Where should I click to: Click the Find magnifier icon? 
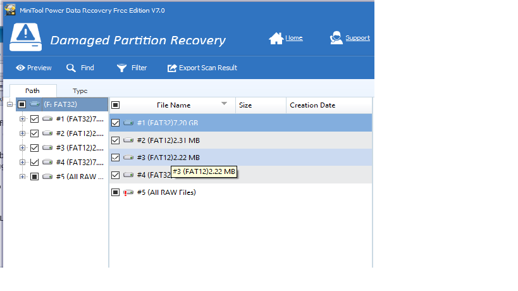(71, 68)
